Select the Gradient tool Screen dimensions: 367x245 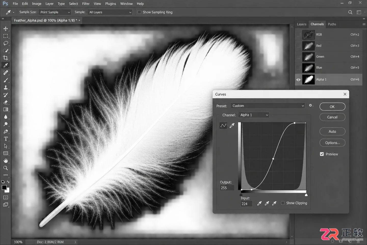pyautogui.click(x=6, y=109)
